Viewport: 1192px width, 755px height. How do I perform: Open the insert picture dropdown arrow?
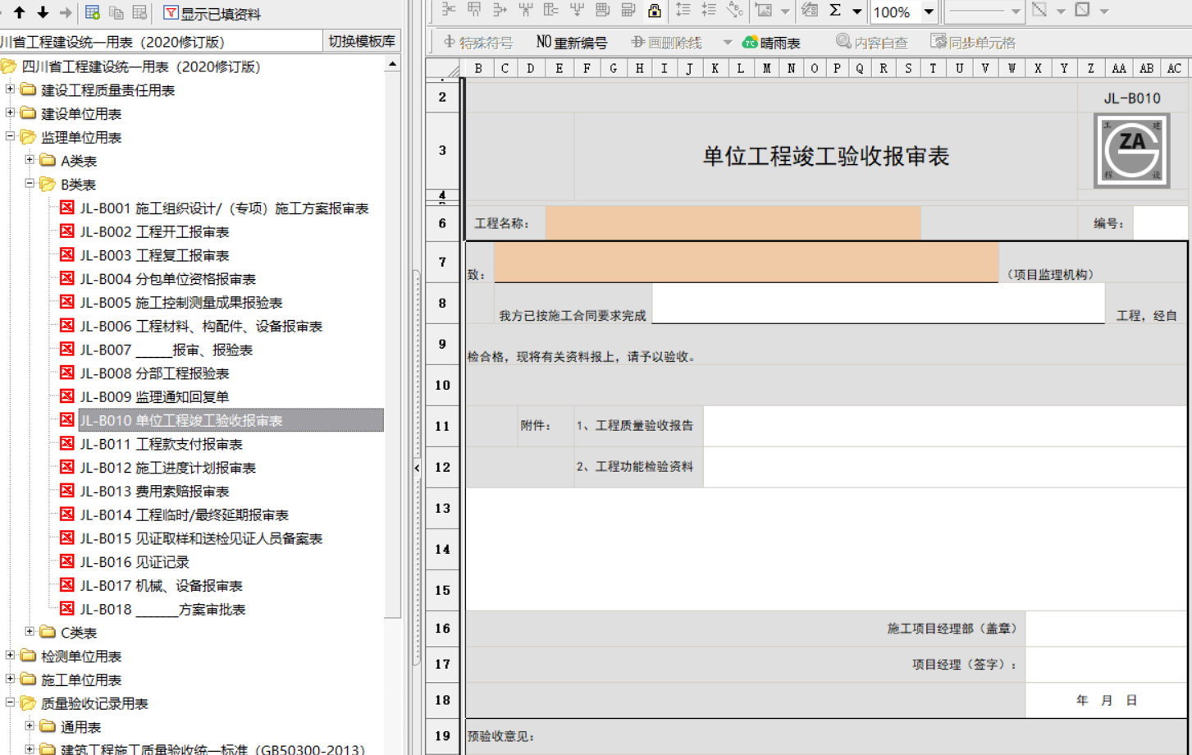pos(785,11)
